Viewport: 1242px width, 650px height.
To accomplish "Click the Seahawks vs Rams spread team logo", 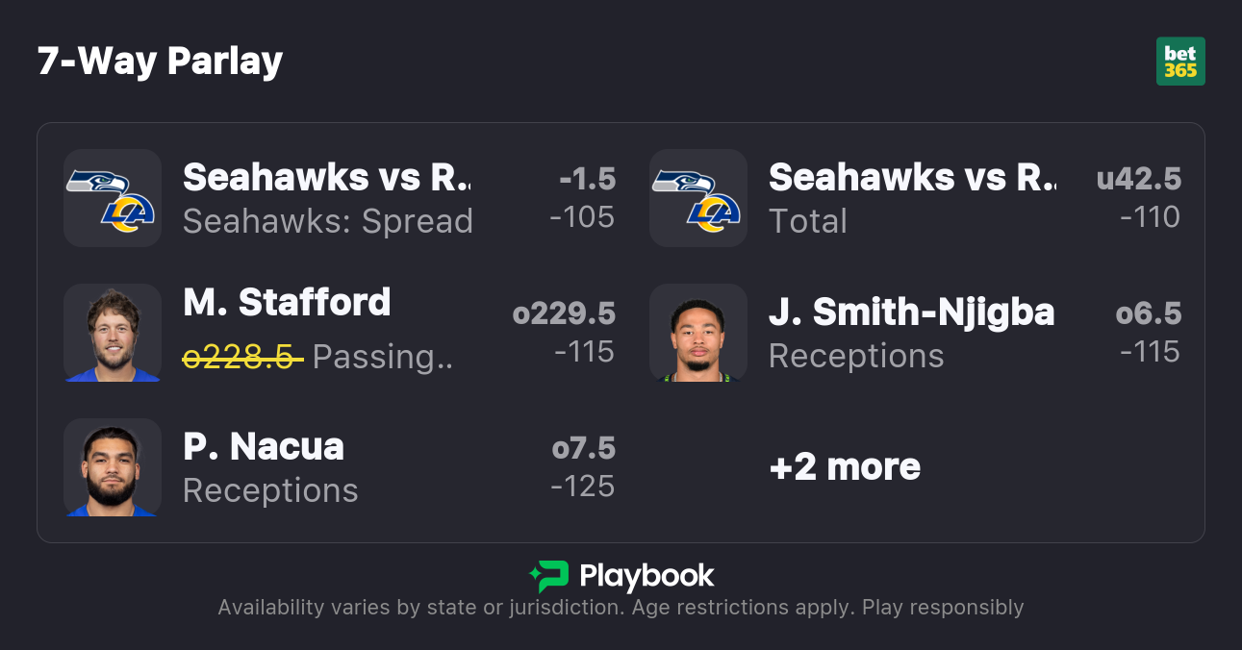I will point(112,198).
